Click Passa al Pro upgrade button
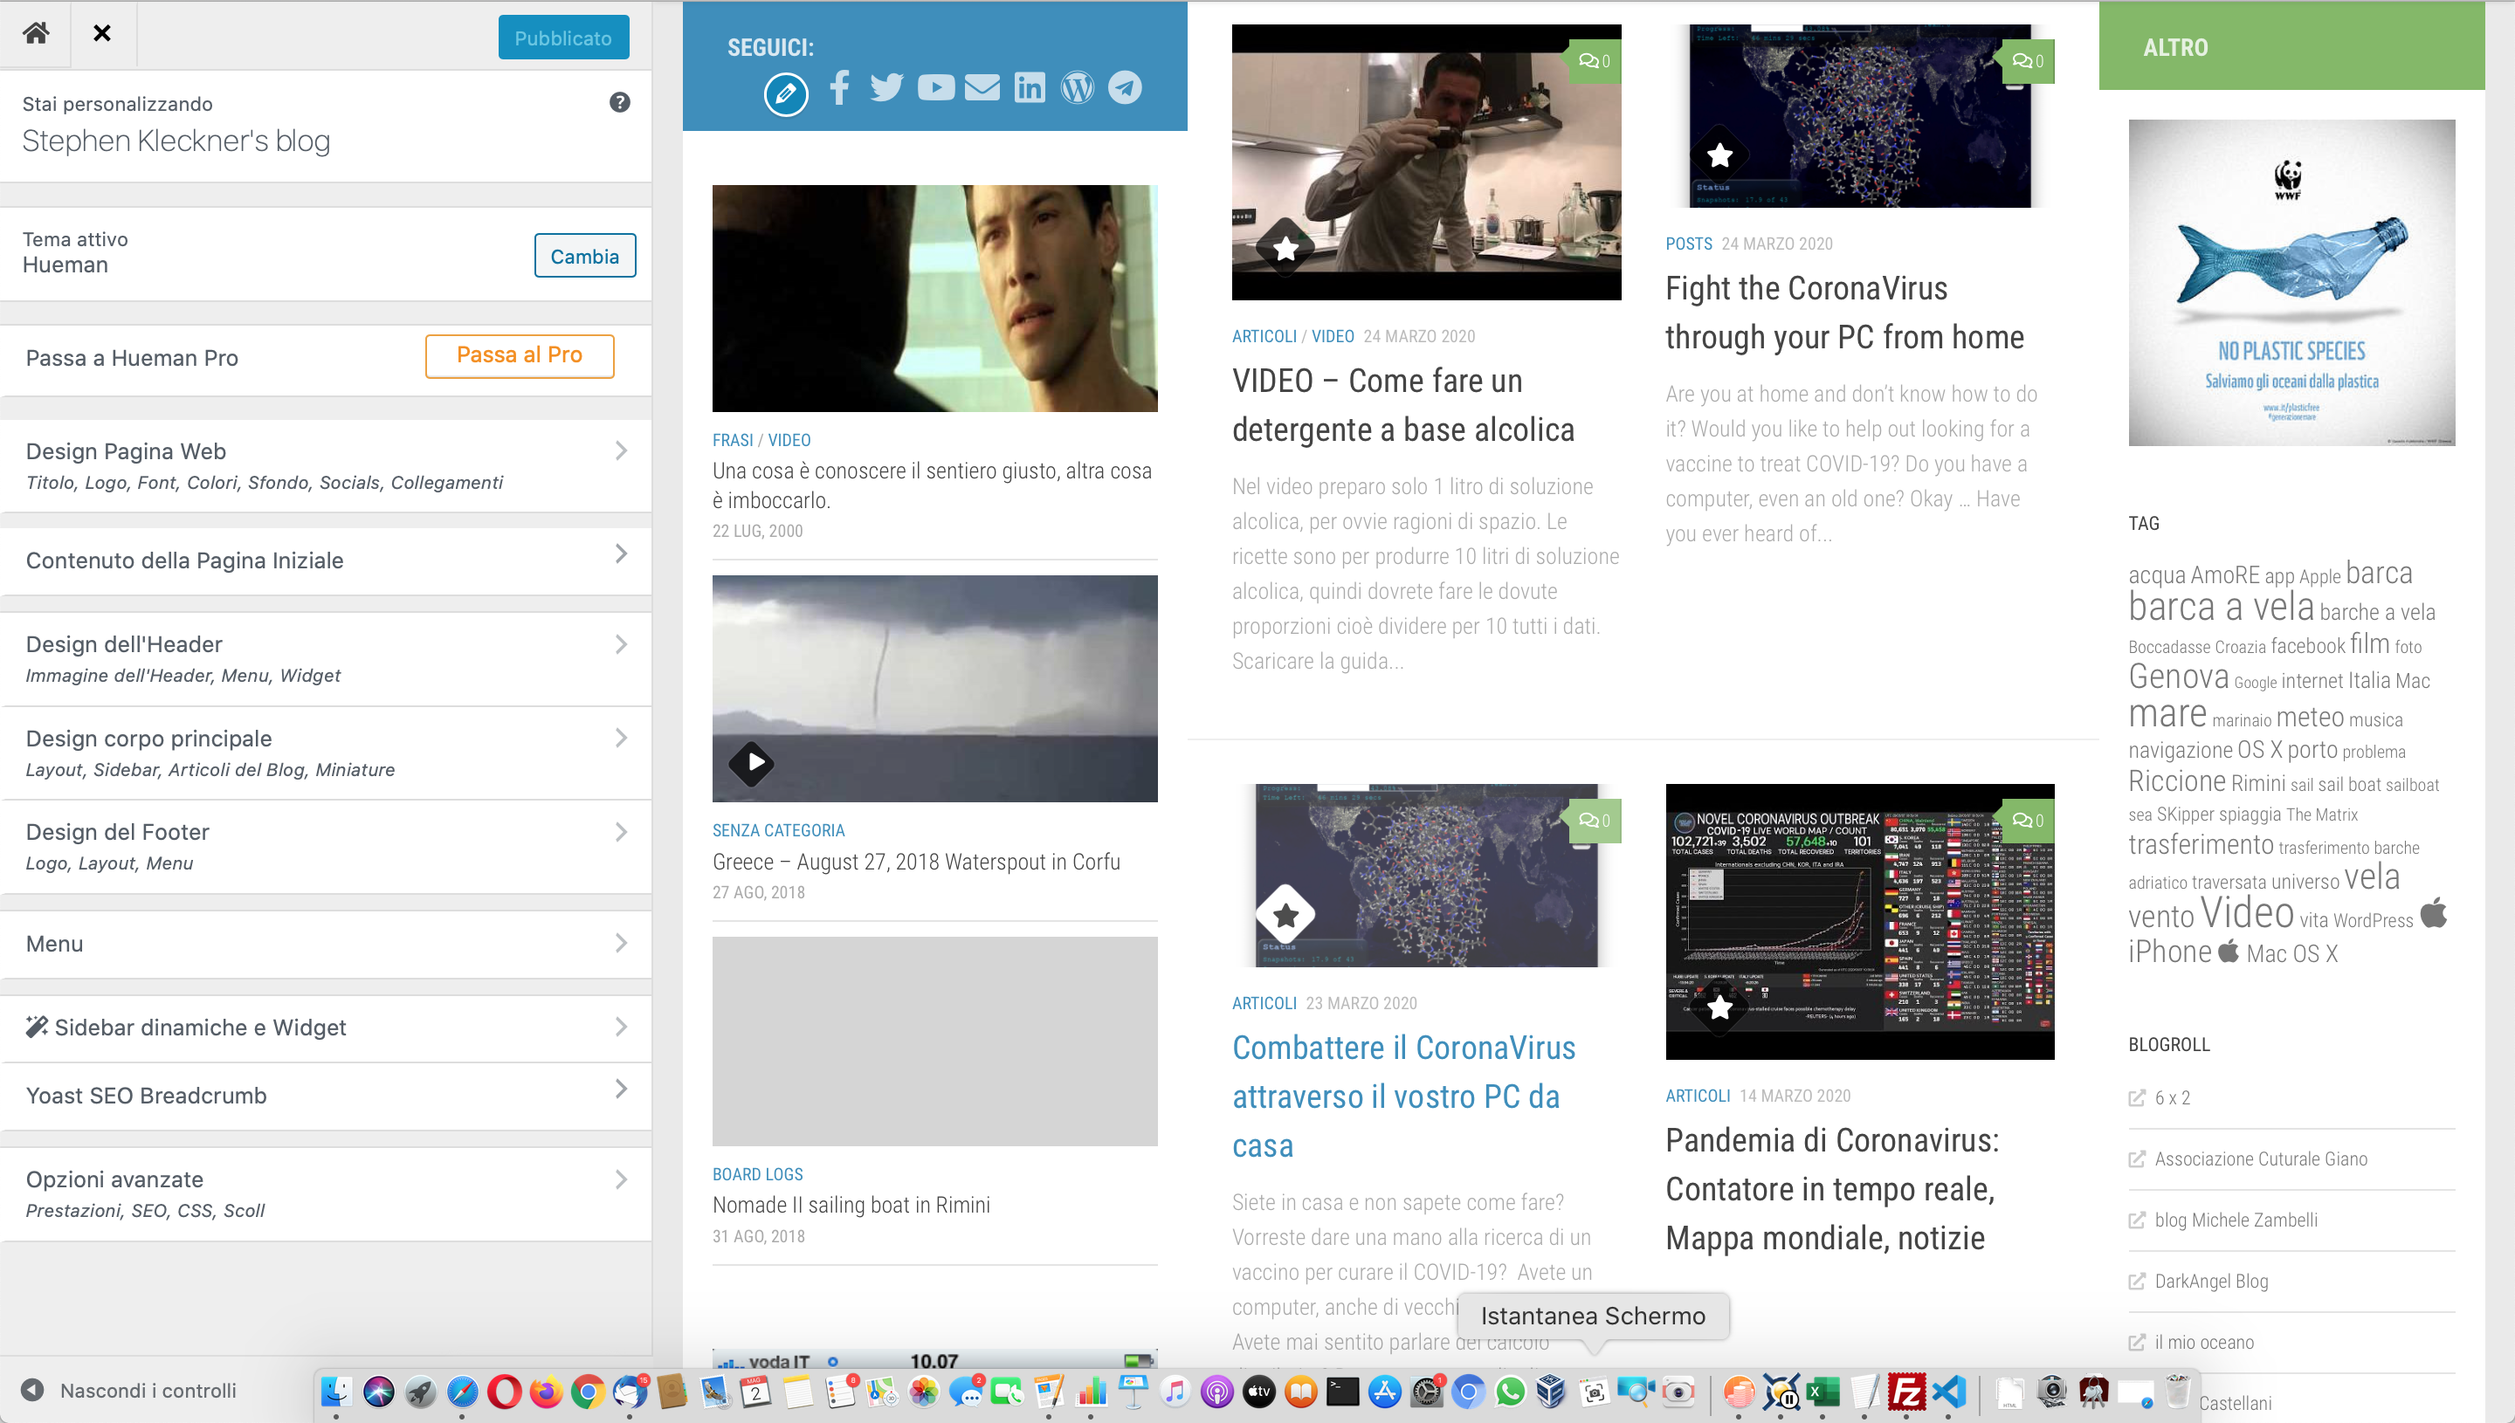This screenshot has height=1423, width=2515. pyautogui.click(x=520, y=356)
